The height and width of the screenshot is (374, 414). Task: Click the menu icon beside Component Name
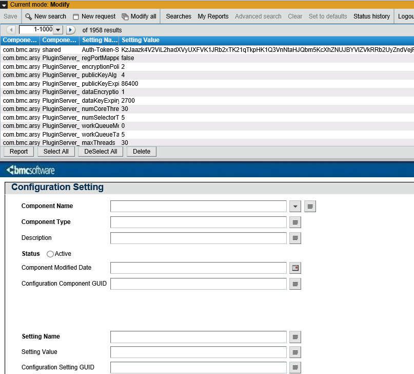coord(309,206)
